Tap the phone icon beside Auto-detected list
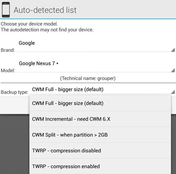 point(6,10)
